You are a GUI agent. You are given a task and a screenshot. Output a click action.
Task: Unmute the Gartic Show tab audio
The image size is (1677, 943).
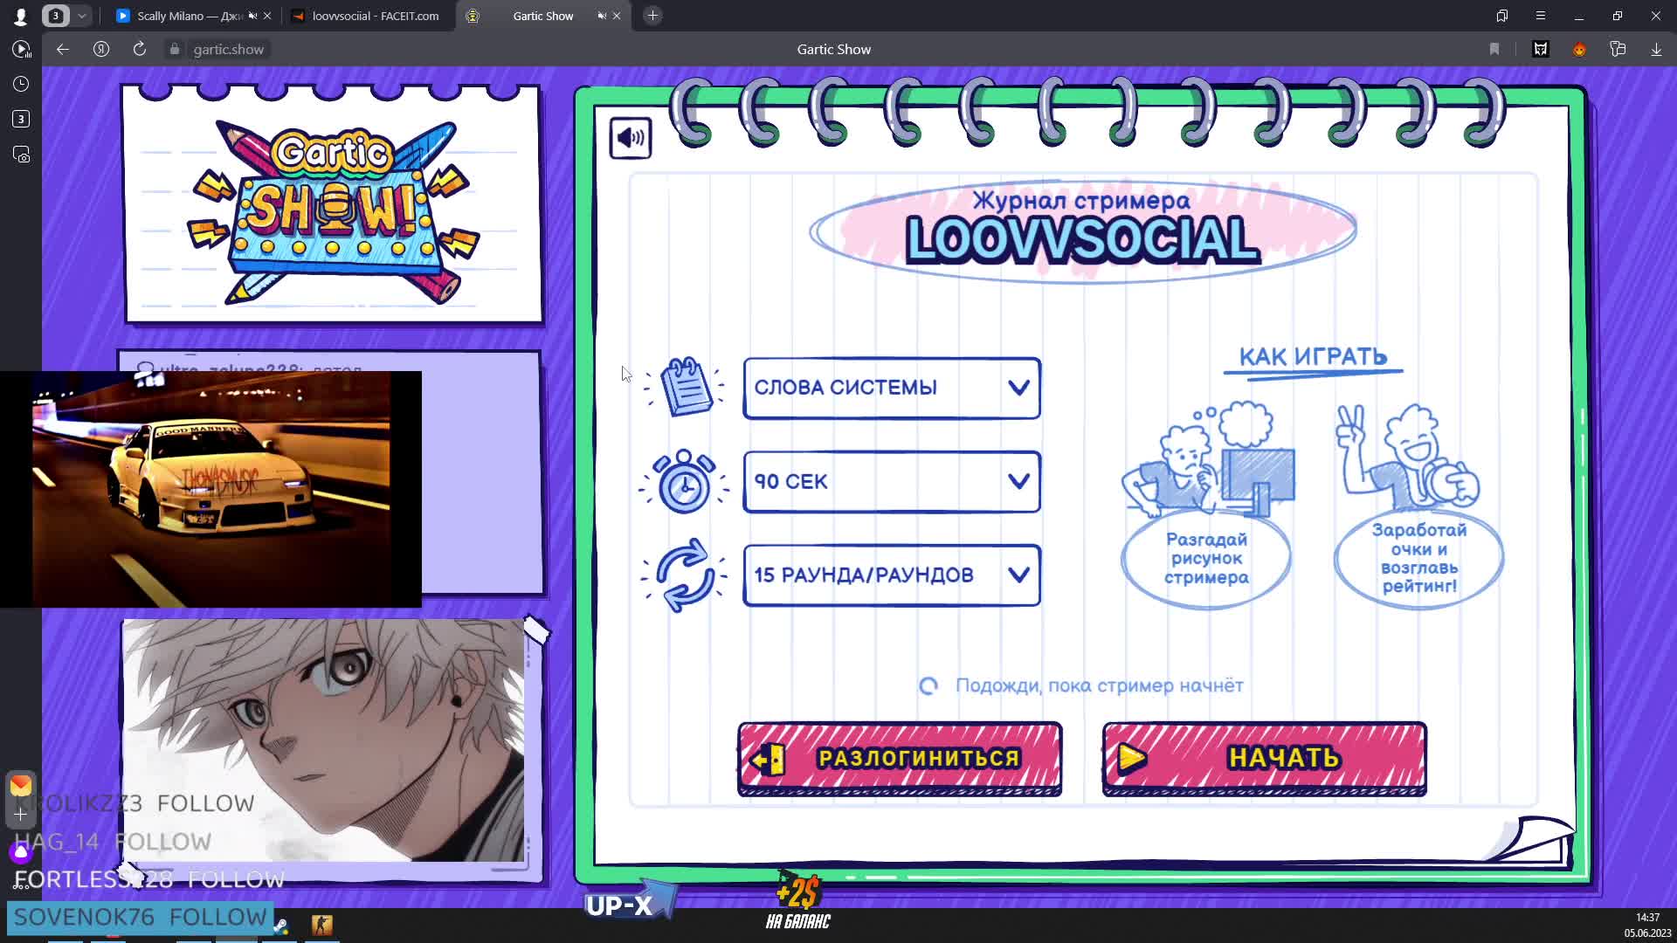[602, 16]
